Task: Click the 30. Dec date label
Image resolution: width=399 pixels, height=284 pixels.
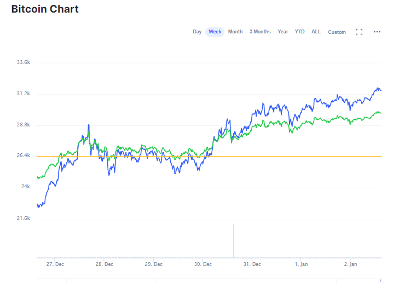Action: pos(203,264)
